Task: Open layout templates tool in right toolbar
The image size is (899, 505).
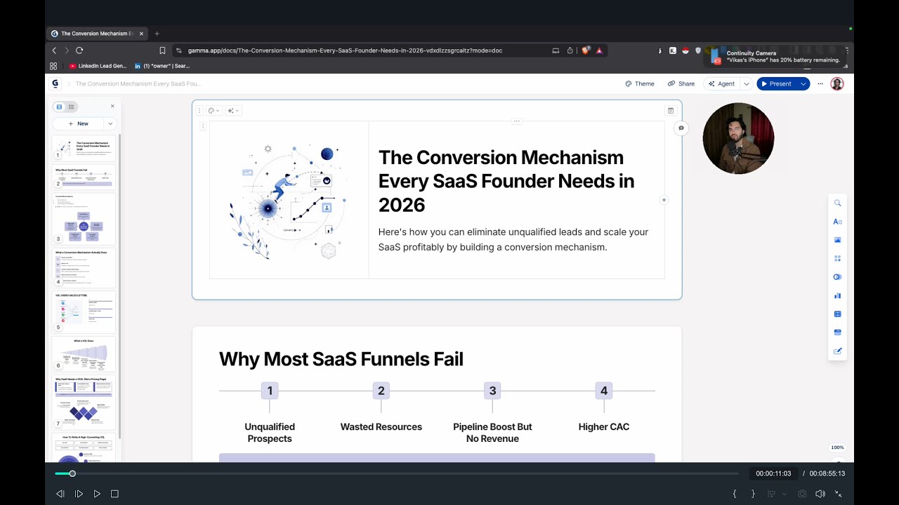Action: (x=837, y=258)
